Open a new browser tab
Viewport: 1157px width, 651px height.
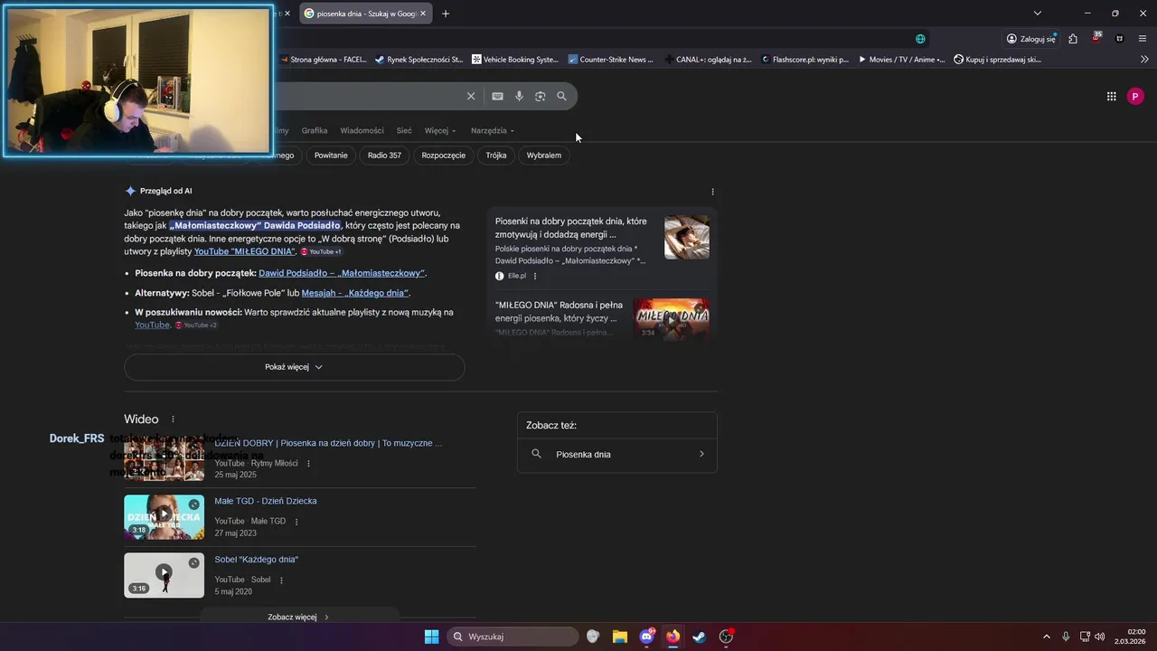tap(446, 14)
